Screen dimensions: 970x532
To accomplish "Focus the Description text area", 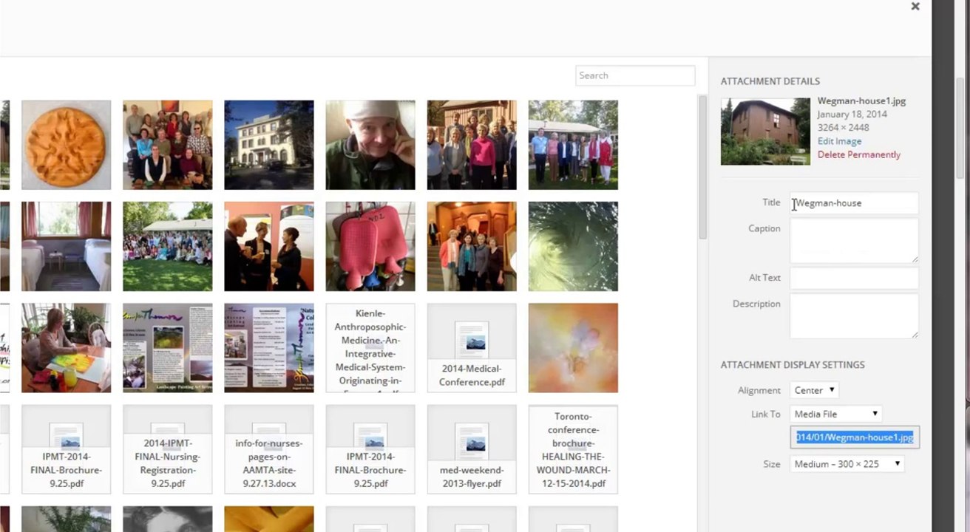I will pyautogui.click(x=854, y=316).
